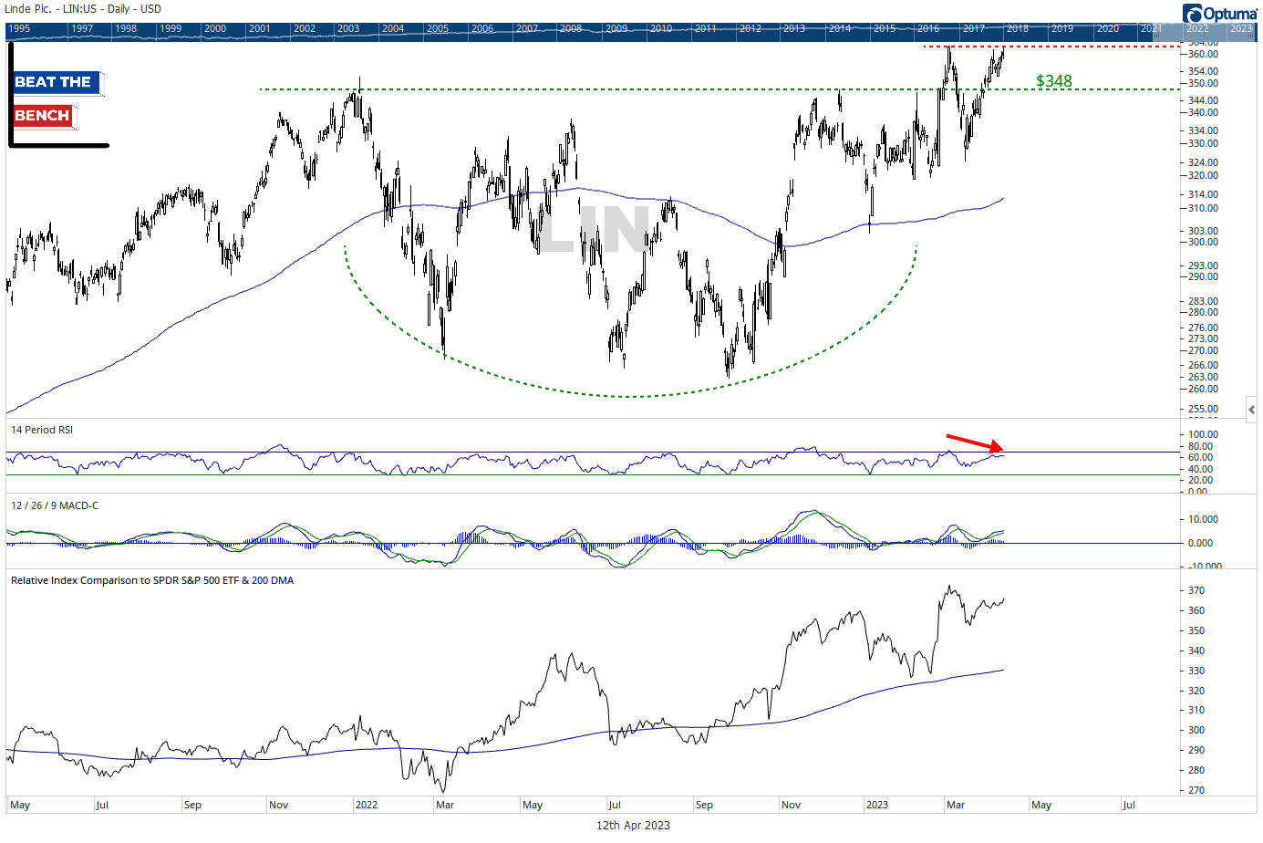Screen dimensions: 1263x843
Task: Jump to 2000 in the overview timeline
Action: [215, 28]
